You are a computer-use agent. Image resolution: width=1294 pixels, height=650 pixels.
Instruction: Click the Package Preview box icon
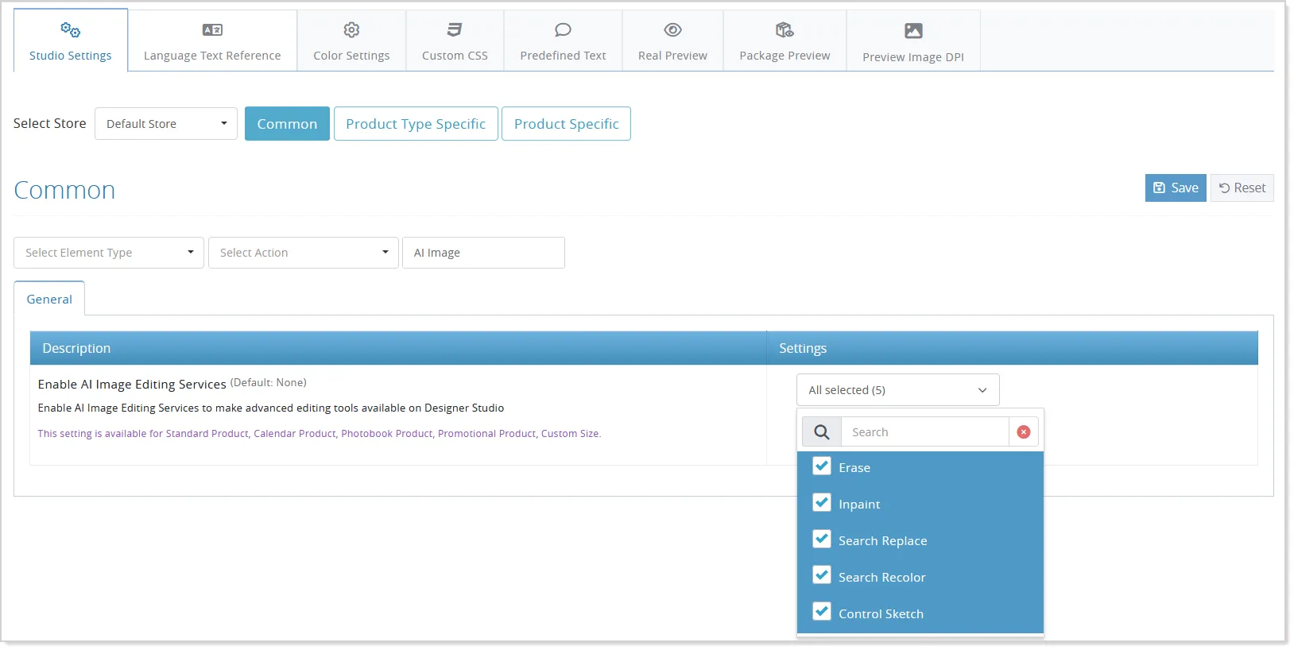click(785, 30)
